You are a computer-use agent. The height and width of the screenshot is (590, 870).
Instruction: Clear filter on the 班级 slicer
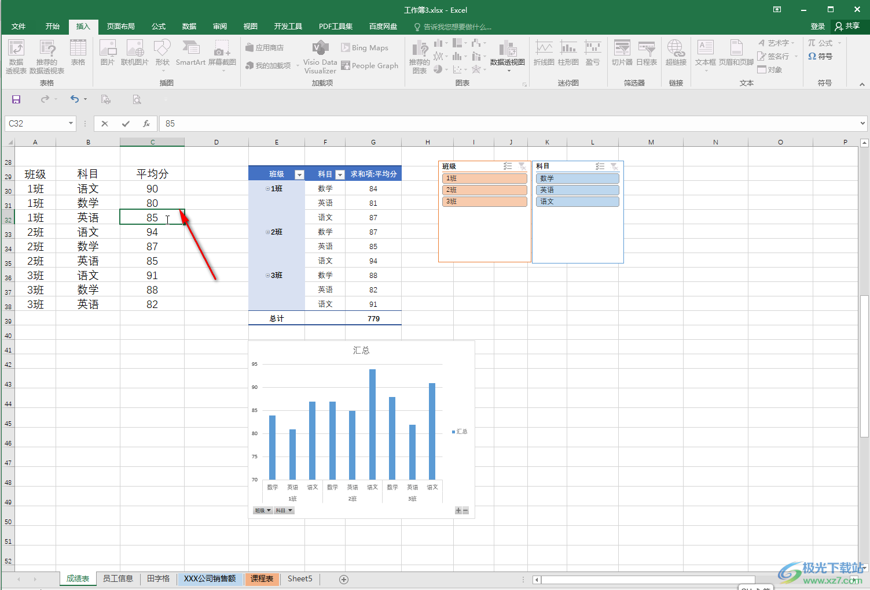(522, 166)
